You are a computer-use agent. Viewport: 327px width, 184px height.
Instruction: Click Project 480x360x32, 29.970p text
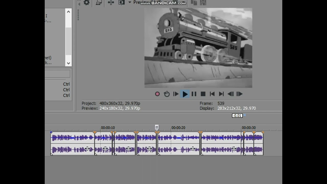coord(111,103)
